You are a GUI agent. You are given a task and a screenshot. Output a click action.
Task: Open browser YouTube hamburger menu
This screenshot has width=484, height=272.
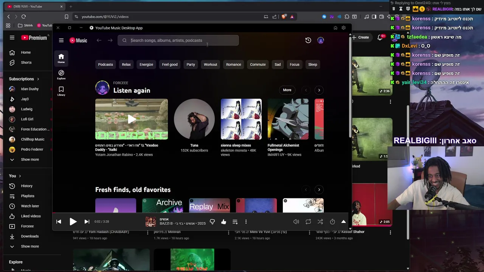(x=12, y=37)
